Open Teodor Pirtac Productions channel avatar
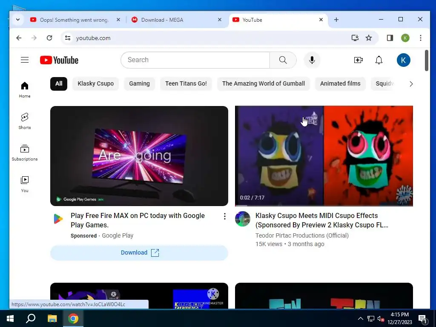 [242, 219]
